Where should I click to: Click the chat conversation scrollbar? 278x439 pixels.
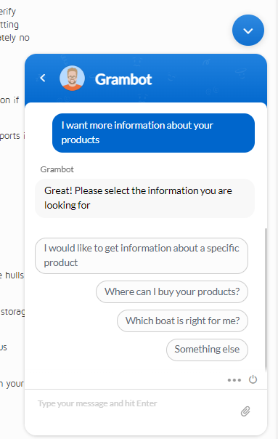pos(266,299)
